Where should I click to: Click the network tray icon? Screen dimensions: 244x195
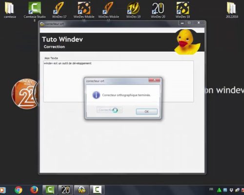click(x=237, y=190)
